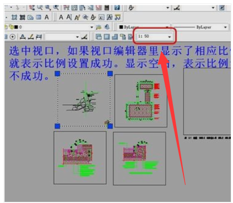Click the top-left blue grip of selected viewport
The height and width of the screenshot is (203, 233).
[x=57, y=74]
